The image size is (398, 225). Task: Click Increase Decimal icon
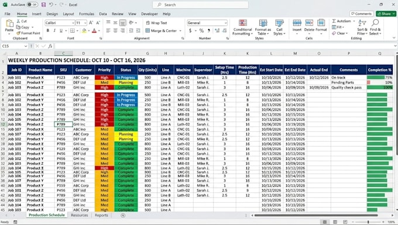(217, 30)
